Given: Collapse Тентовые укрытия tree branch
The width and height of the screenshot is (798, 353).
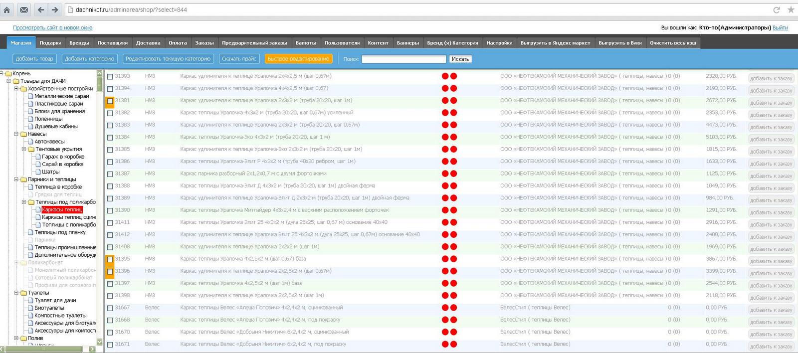Looking at the screenshot, I should point(23,149).
